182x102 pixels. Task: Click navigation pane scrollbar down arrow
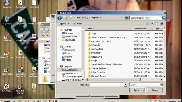pos(83,80)
